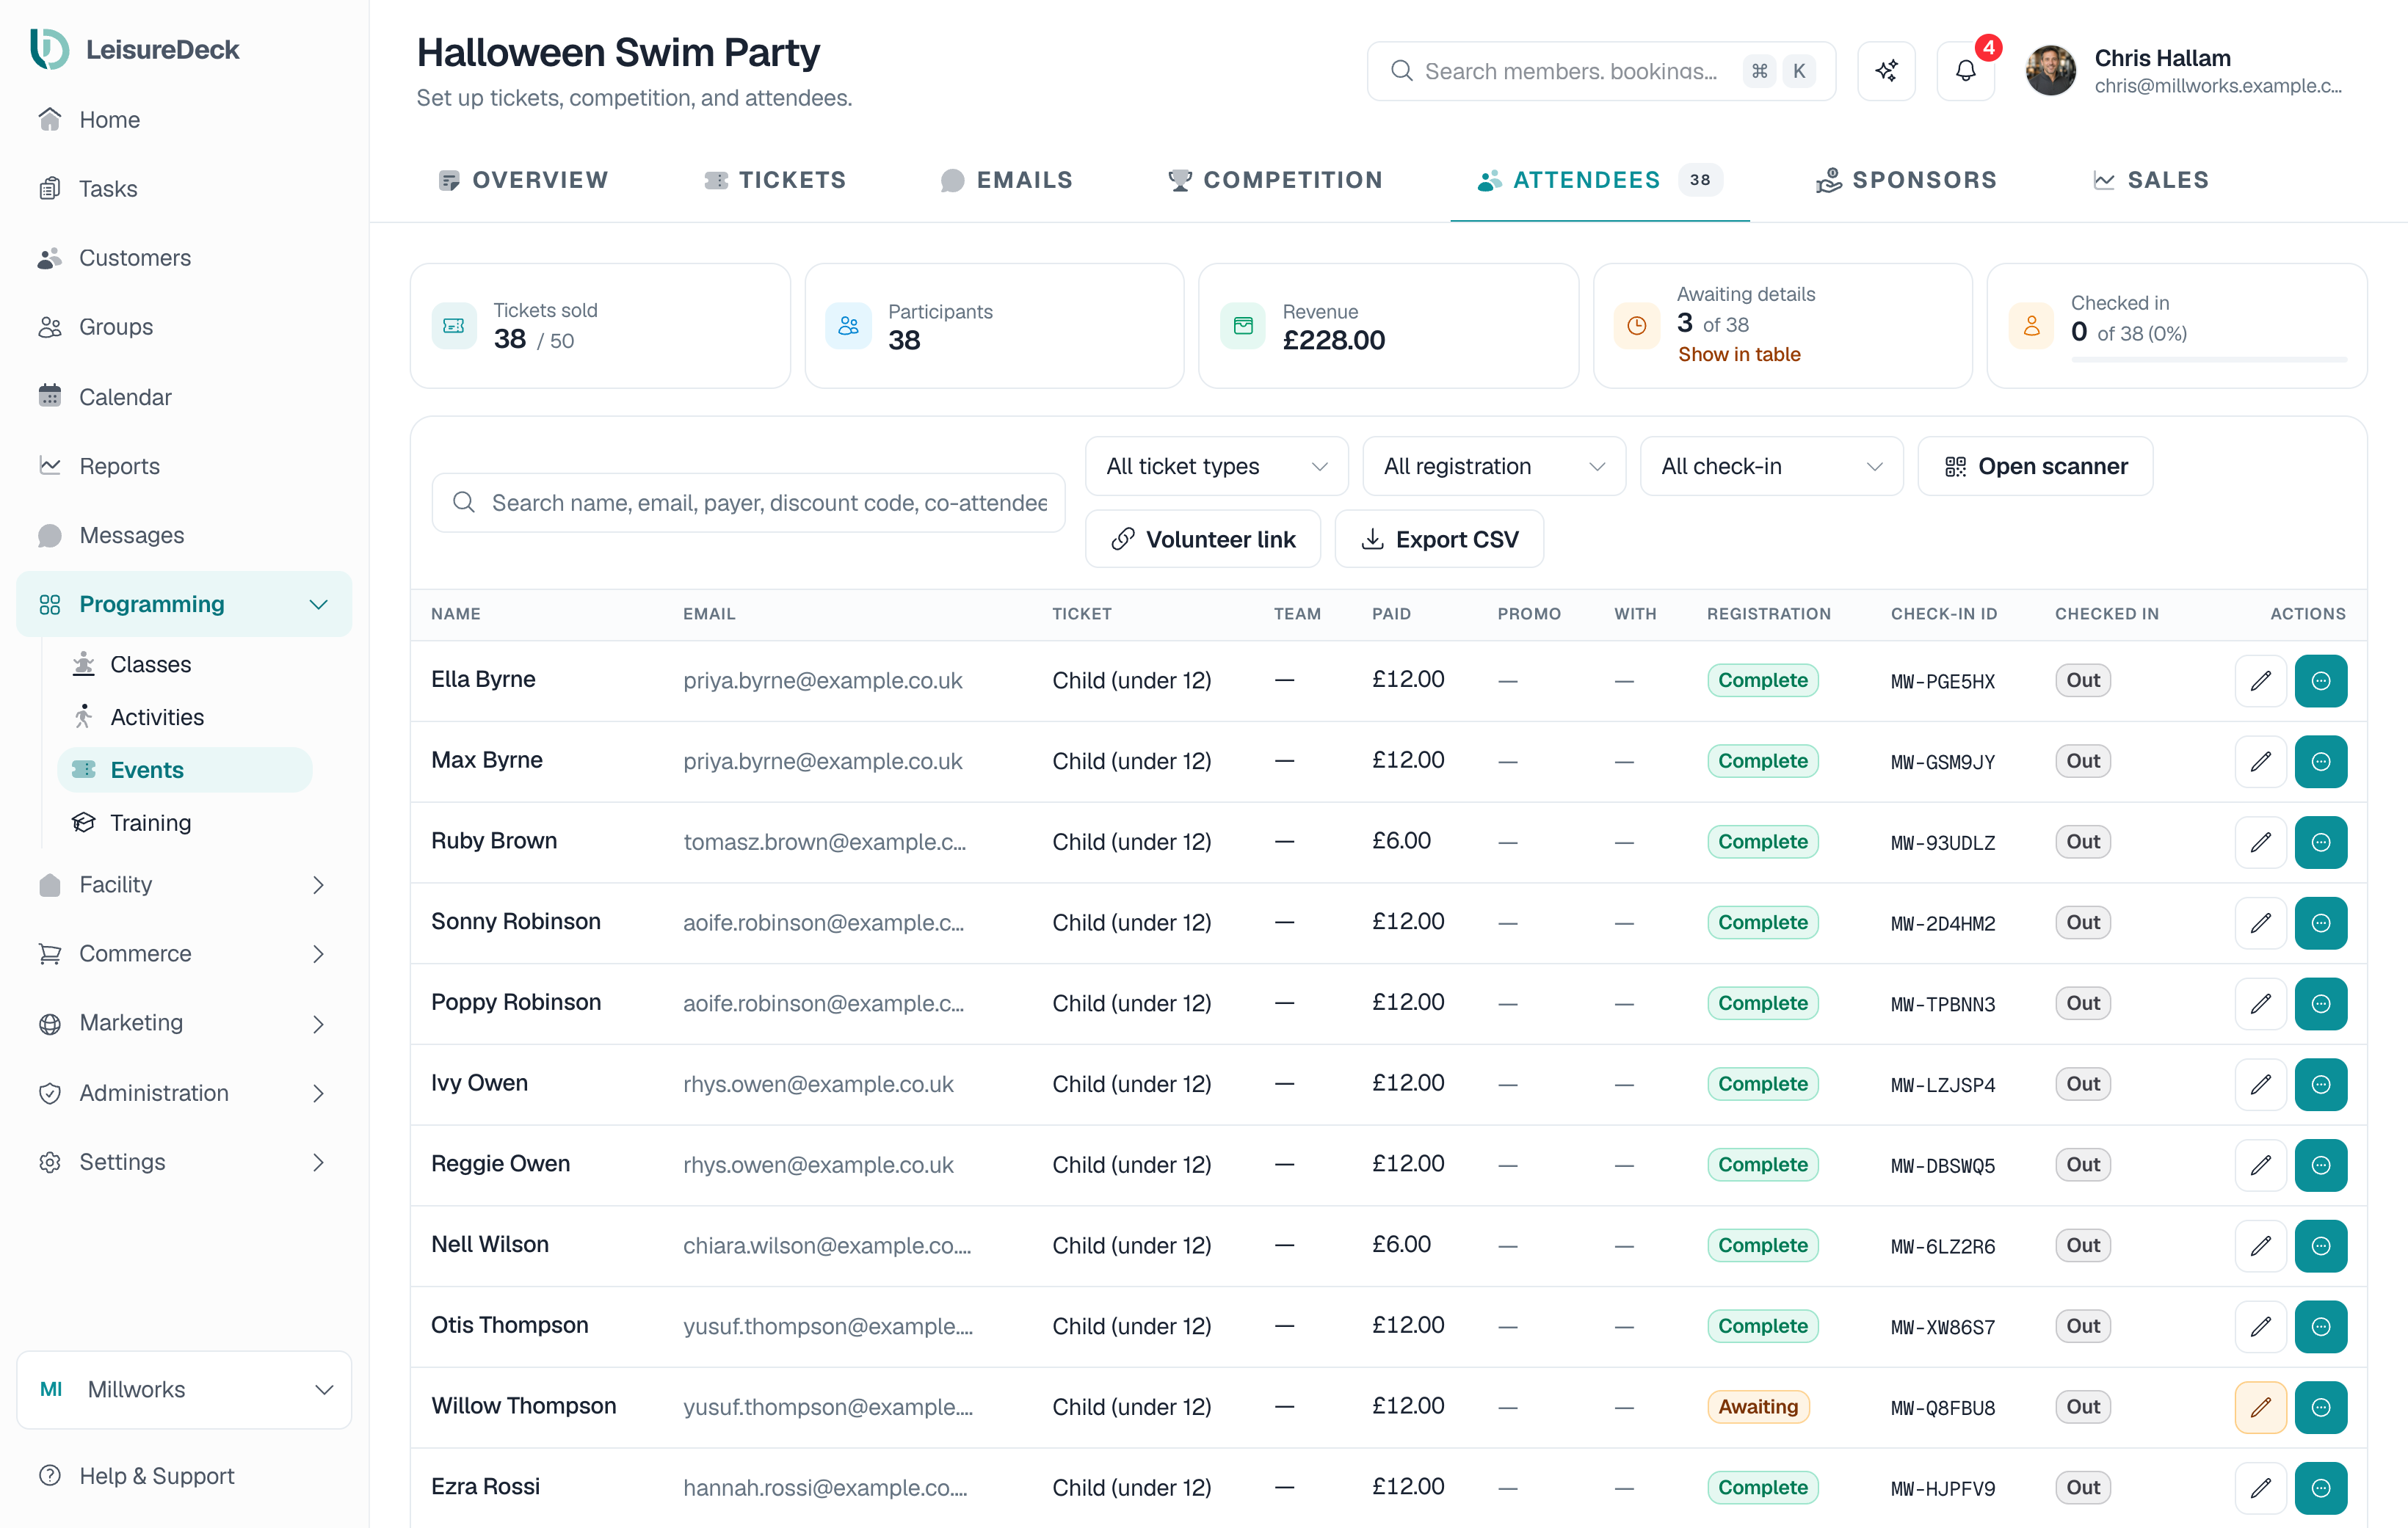Open the All check-in filter dropdown

[x=1771, y=466]
